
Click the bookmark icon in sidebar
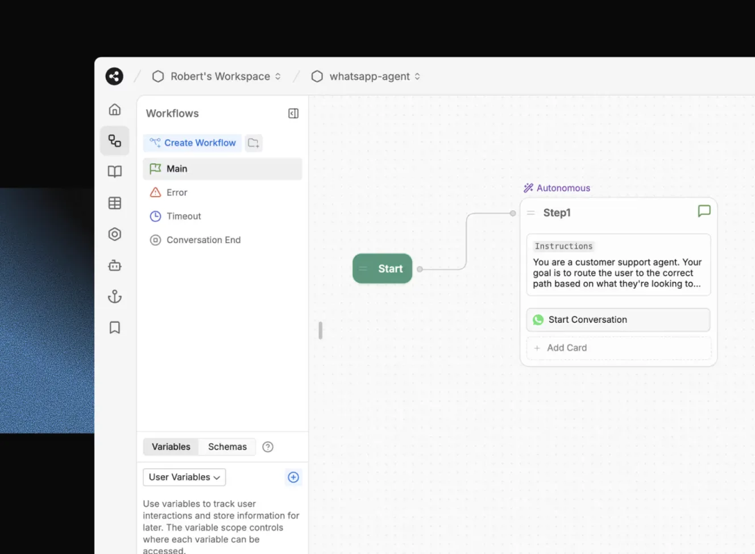(x=115, y=328)
